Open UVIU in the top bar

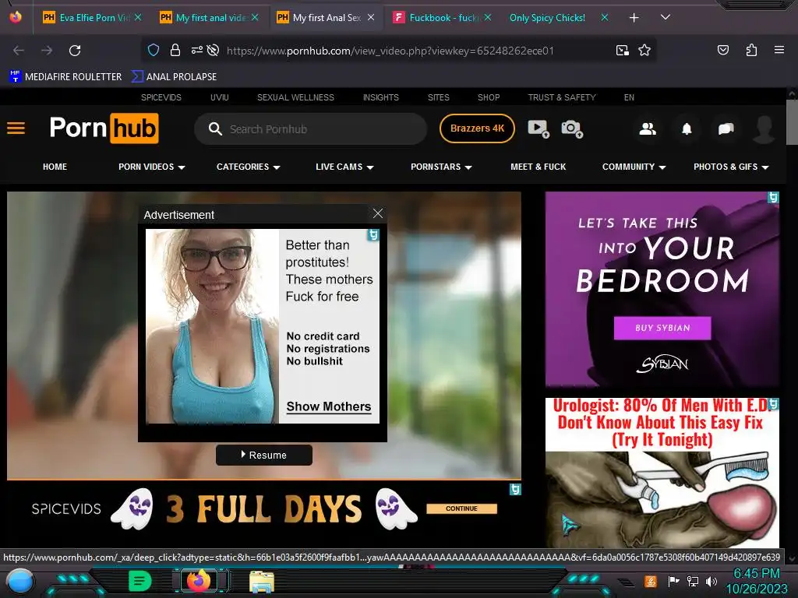219,97
